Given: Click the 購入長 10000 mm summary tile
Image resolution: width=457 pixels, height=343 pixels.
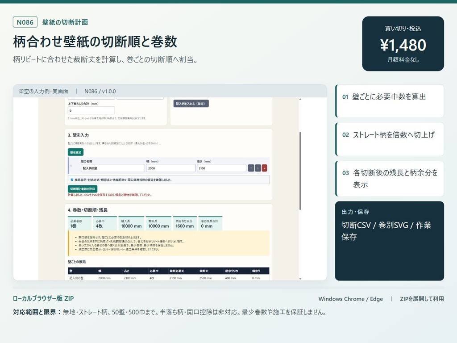Looking at the screenshot, I should pyautogui.click(x=131, y=224).
